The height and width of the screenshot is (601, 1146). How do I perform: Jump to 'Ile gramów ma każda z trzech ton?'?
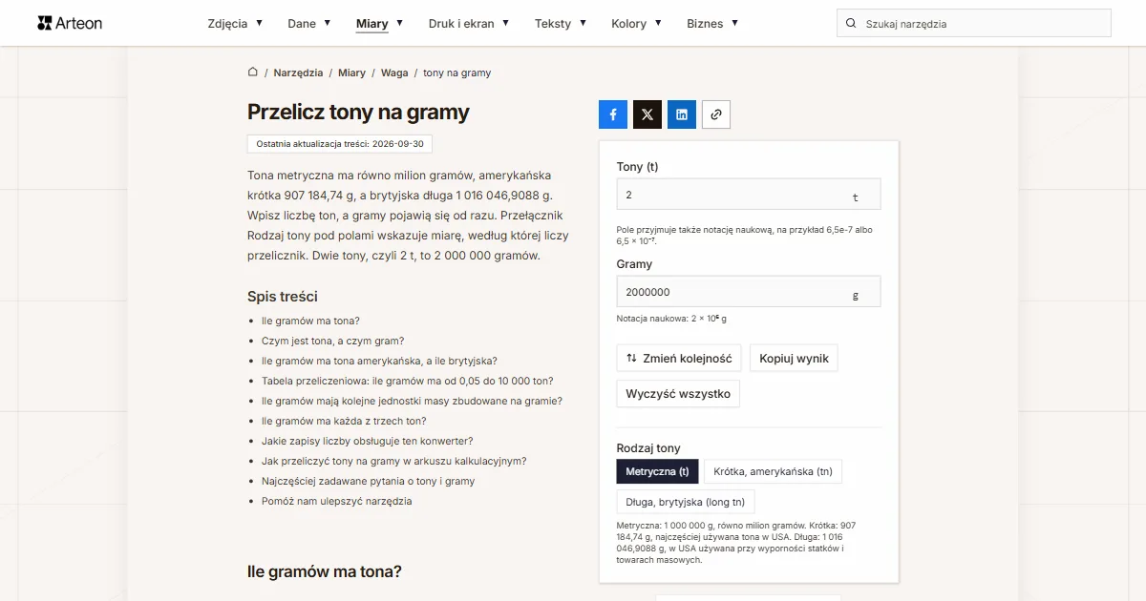[x=344, y=421]
